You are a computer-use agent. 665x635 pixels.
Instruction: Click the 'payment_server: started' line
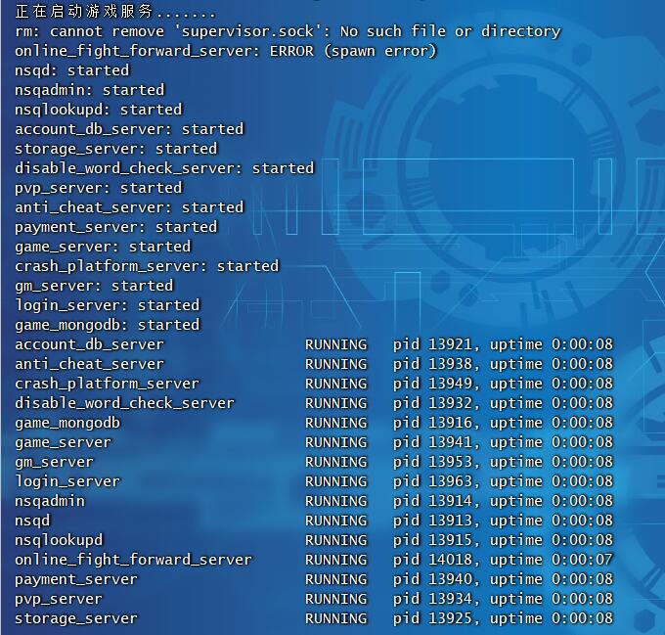pos(115,227)
